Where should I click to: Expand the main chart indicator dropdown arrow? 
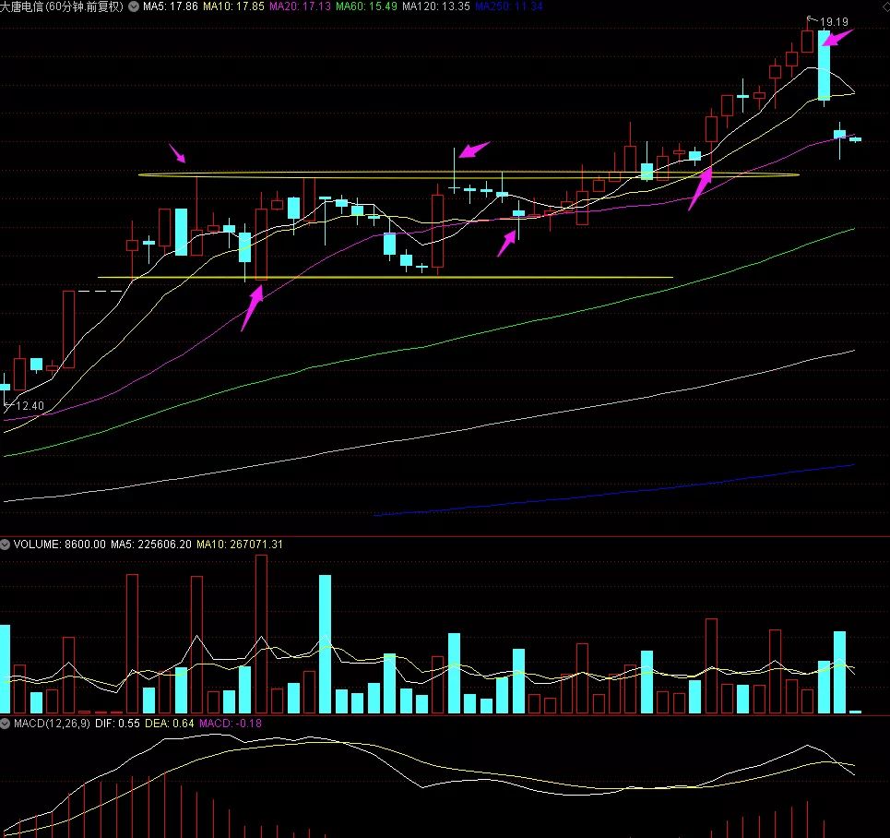click(x=133, y=6)
